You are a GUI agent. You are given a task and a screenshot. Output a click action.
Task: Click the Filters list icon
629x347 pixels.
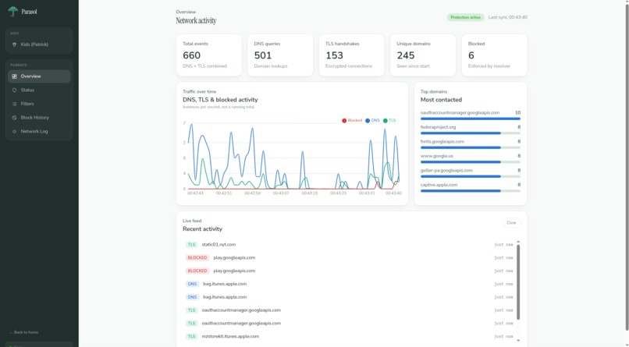[15, 104]
